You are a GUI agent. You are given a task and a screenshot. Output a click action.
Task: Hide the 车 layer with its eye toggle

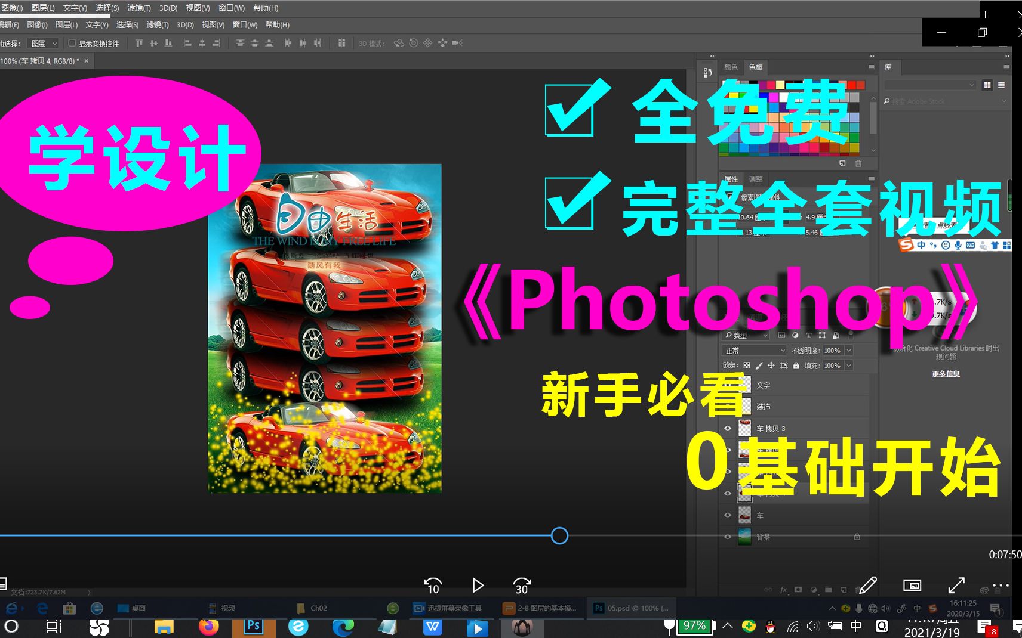pos(727,515)
